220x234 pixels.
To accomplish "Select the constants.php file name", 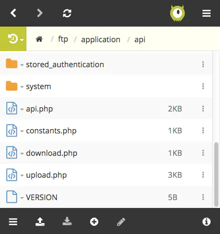I will tap(51, 131).
